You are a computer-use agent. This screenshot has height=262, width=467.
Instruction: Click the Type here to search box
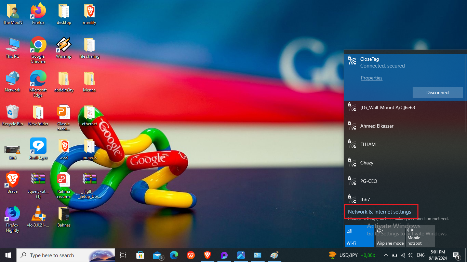(66, 255)
